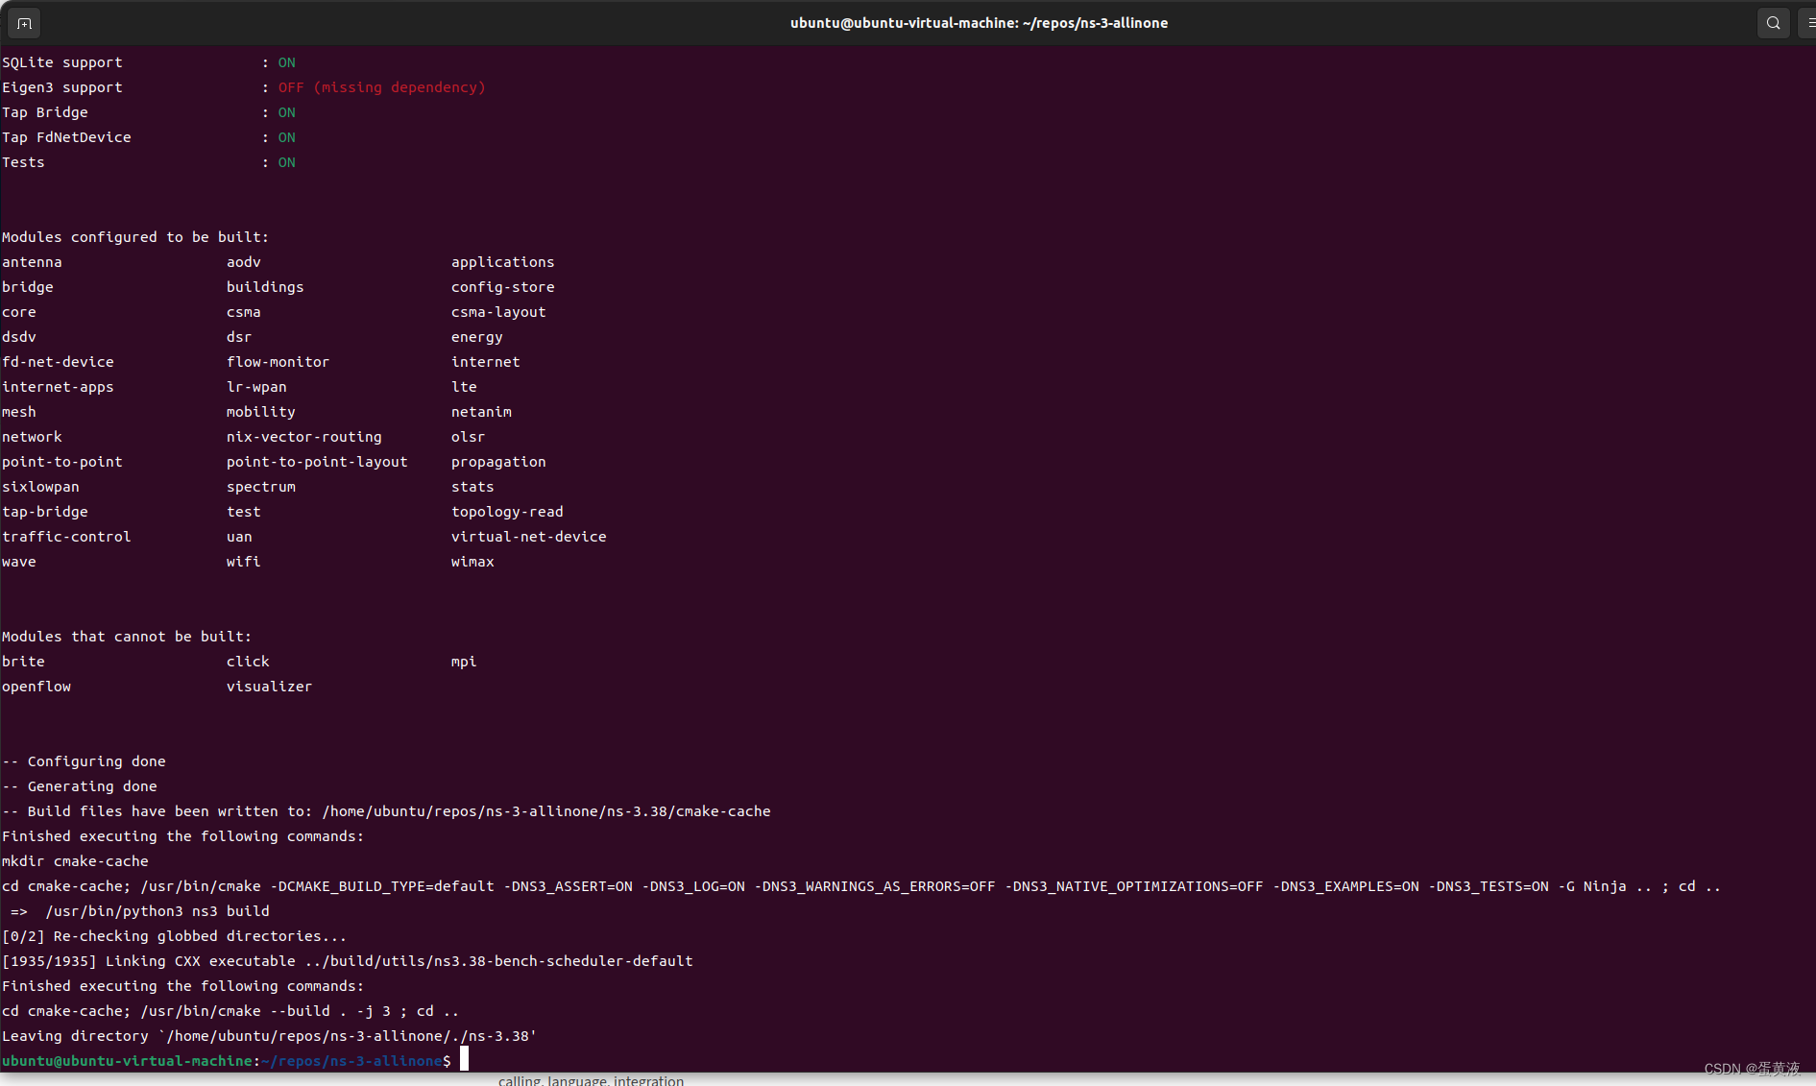The width and height of the screenshot is (1816, 1086).
Task: Click the '-DCMAKE_BUILD_TYPE=default' cmake command line
Action: click(x=861, y=886)
